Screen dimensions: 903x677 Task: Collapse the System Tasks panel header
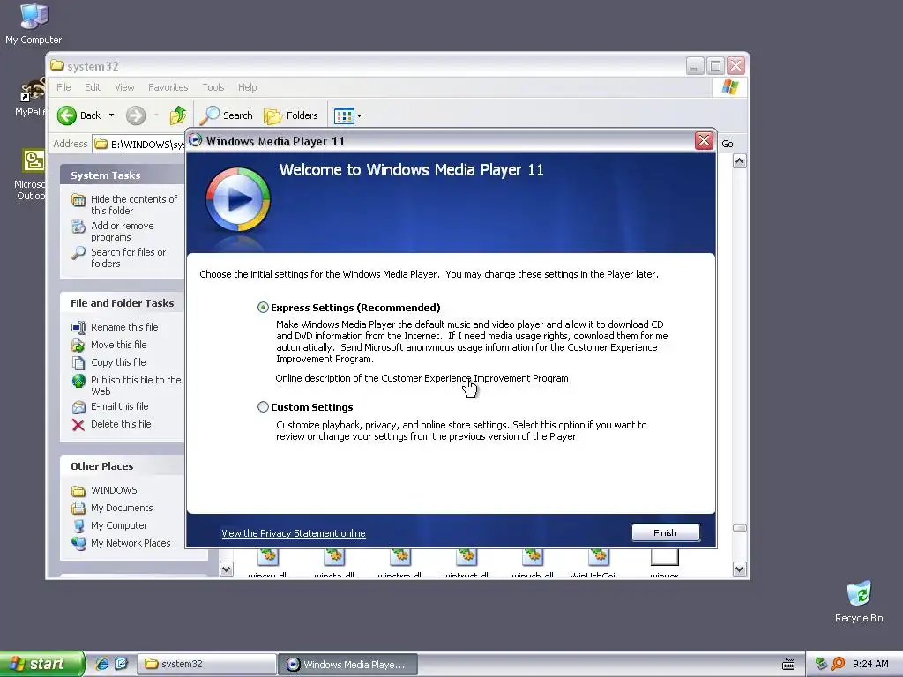pos(122,175)
